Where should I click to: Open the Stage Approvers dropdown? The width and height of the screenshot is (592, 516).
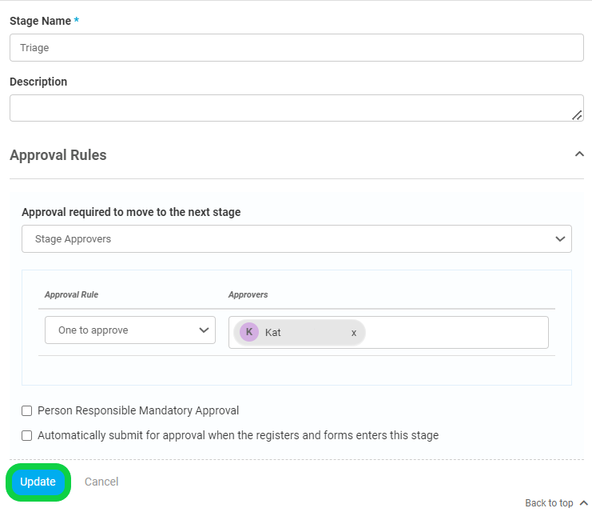tap(296, 239)
